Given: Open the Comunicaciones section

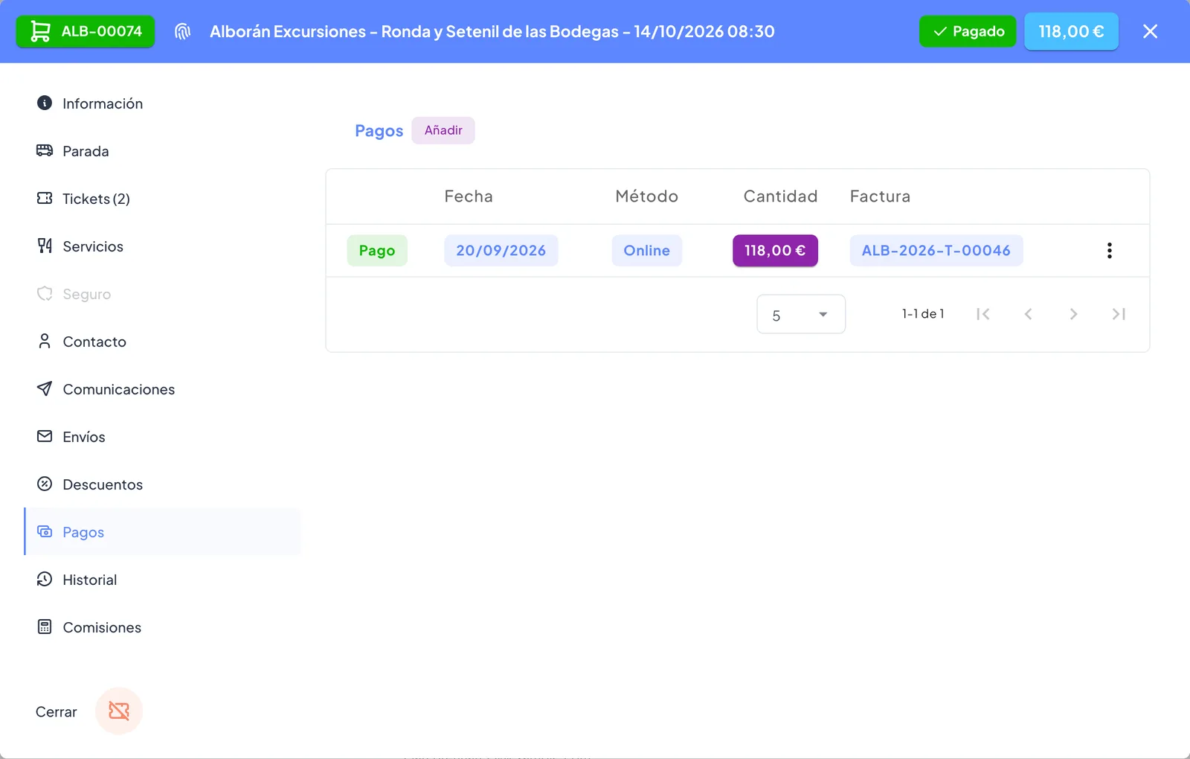Looking at the screenshot, I should click(x=163, y=389).
